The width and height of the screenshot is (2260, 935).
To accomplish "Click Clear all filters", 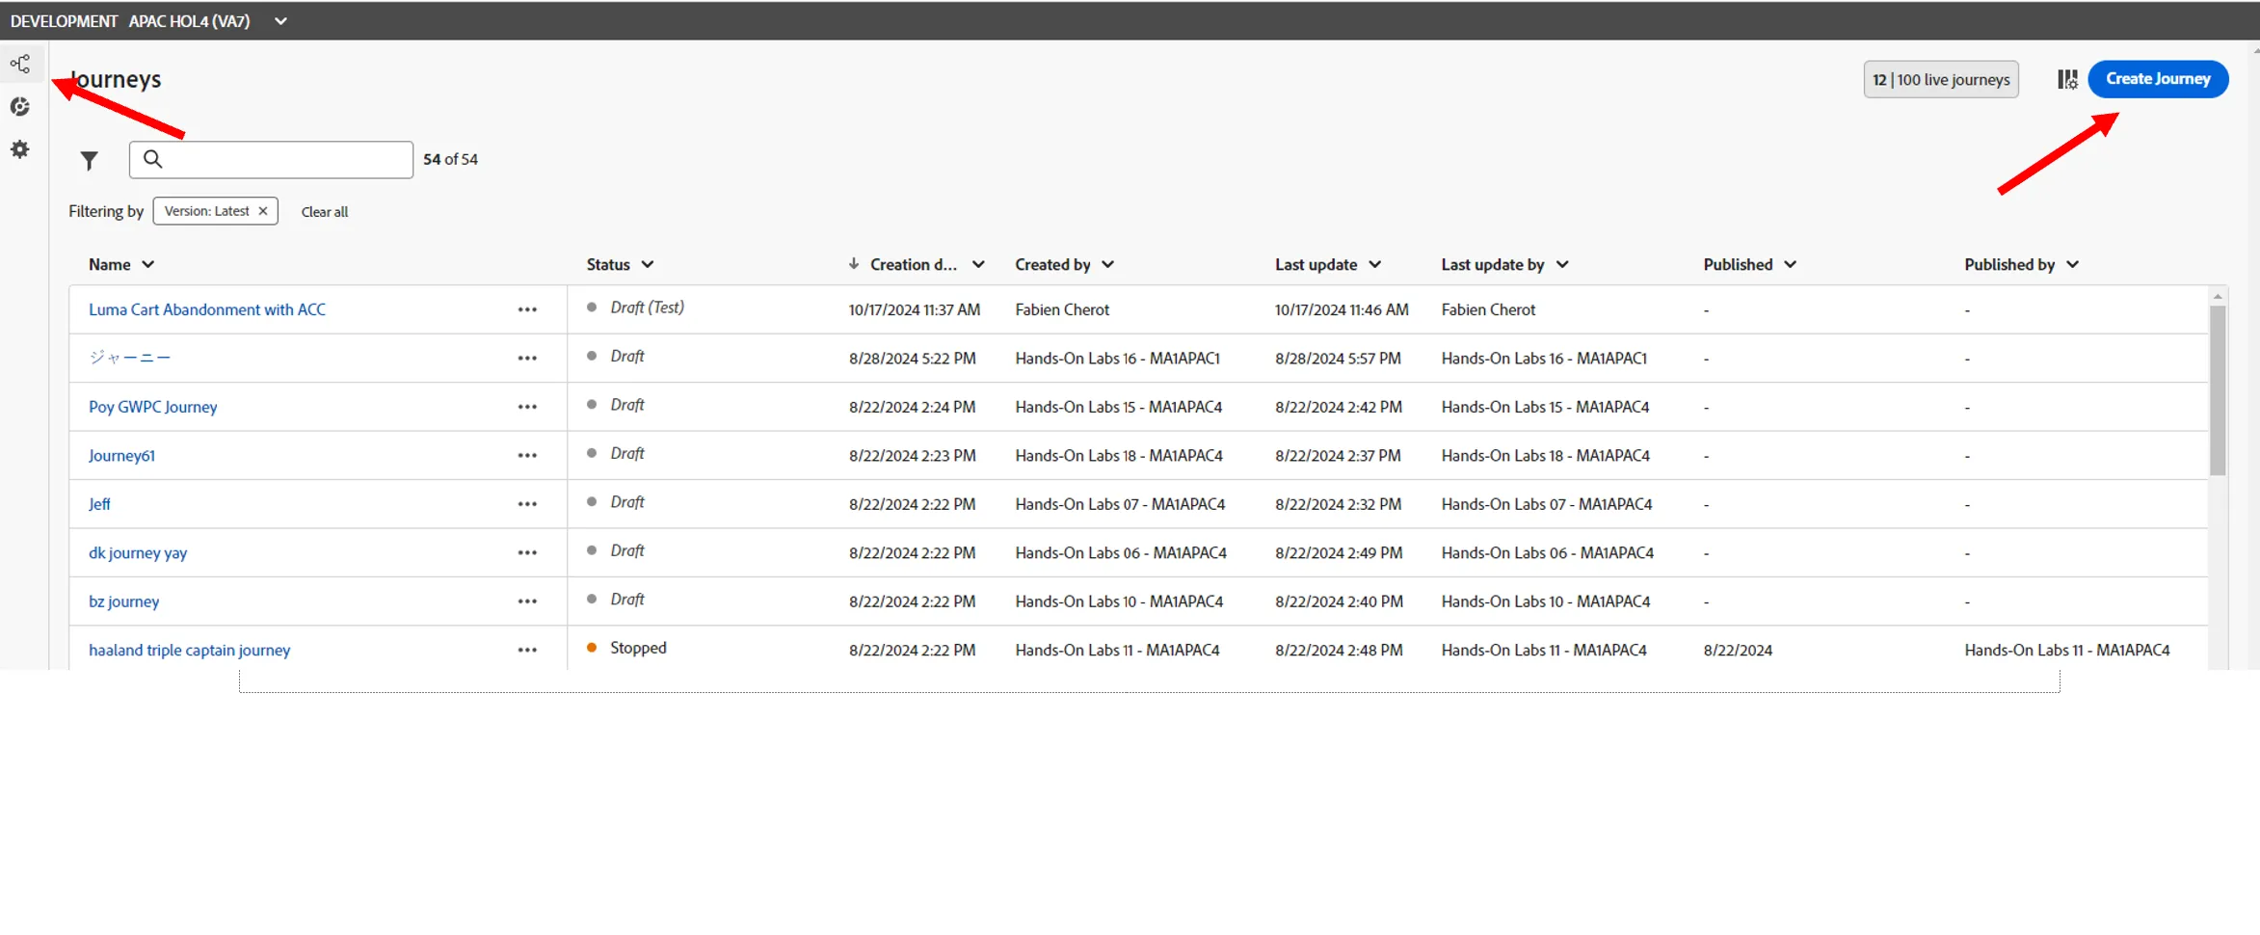I will click(x=325, y=212).
